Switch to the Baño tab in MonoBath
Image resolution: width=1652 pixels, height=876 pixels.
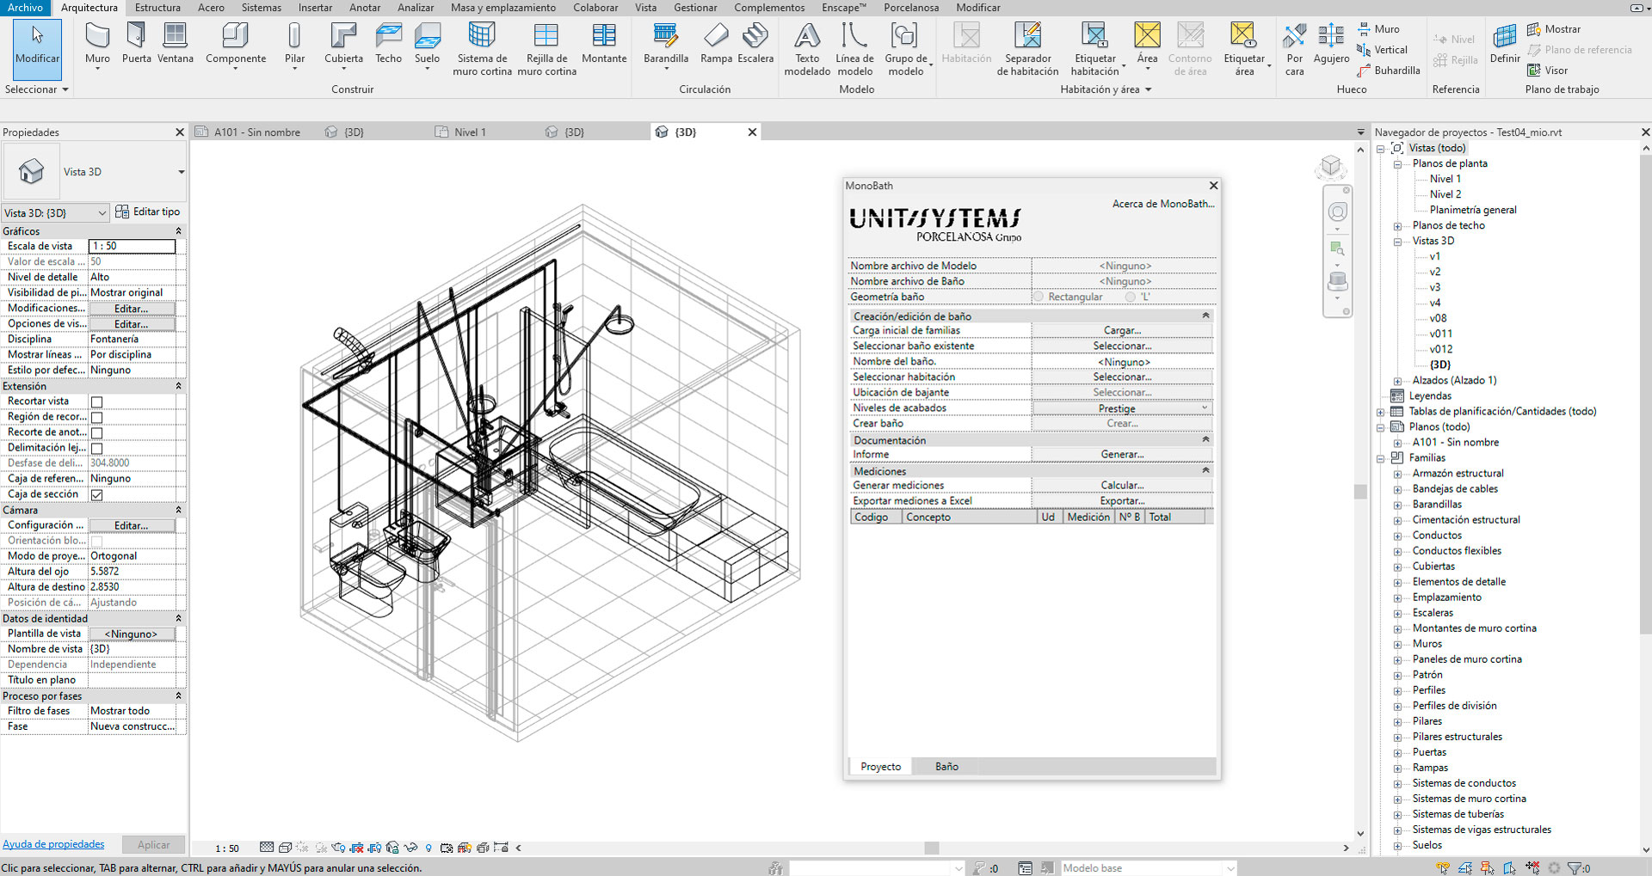click(x=946, y=766)
